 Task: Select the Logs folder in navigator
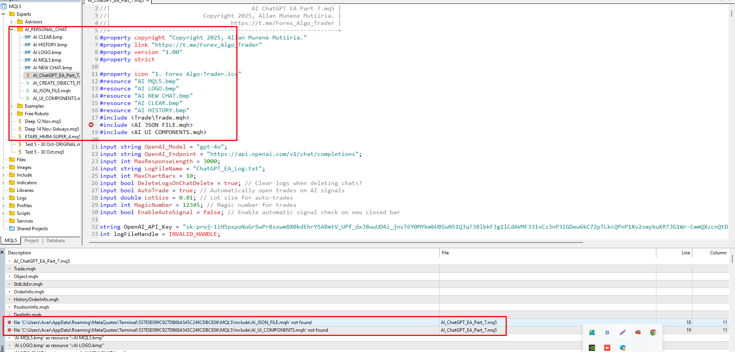[x=21, y=198]
